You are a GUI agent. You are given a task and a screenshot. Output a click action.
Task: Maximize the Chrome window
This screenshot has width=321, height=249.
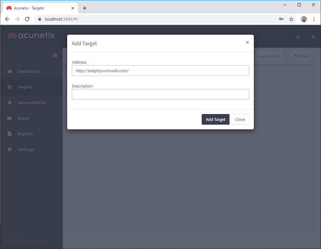tap(299, 5)
